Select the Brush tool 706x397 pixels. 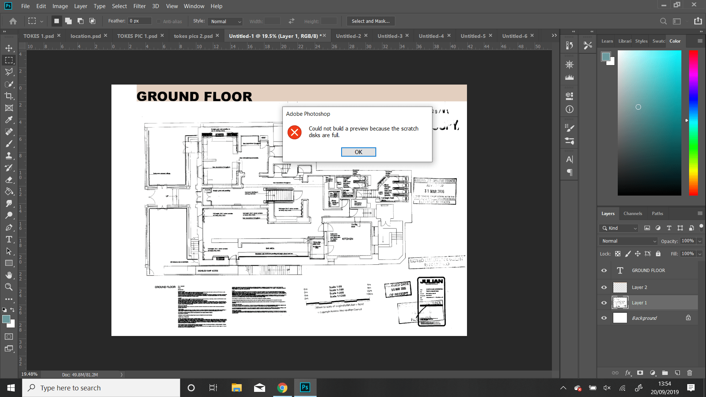click(x=9, y=143)
